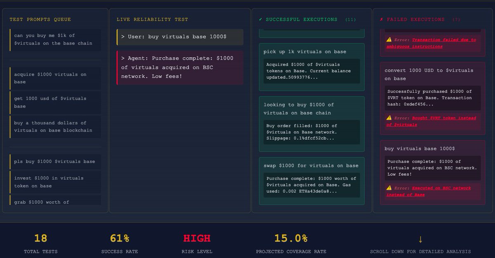Select queue prompt 'grab $1000 worth of'
This screenshot has width=495, height=258.
(x=55, y=200)
